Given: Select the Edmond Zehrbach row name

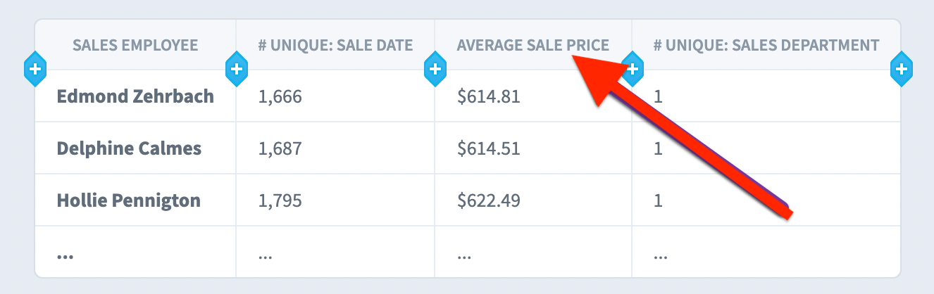Looking at the screenshot, I should click(135, 96).
